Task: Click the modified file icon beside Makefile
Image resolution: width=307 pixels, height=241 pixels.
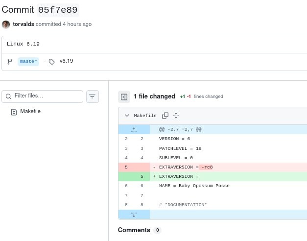Action: 14,112
